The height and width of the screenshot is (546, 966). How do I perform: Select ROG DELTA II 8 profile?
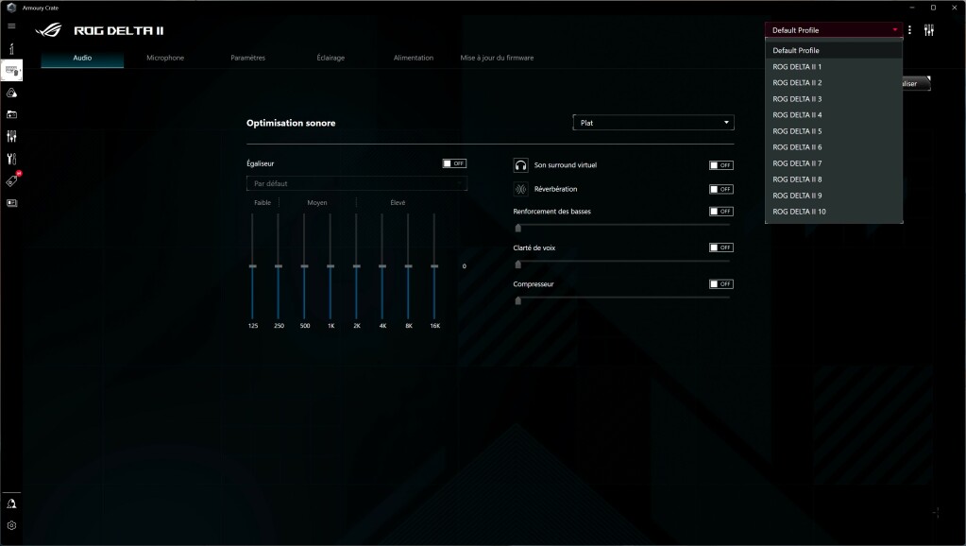click(834, 179)
